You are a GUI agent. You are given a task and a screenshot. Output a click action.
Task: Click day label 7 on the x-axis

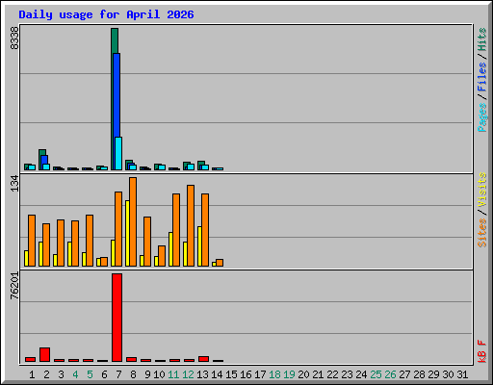click(118, 374)
